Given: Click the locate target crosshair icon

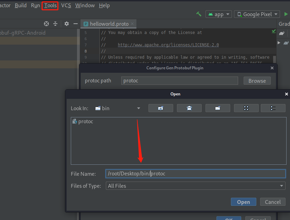Looking at the screenshot, I should coord(46,24).
